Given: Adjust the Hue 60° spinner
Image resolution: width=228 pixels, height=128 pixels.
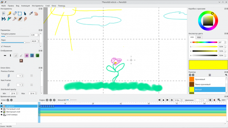Looking at the screenshot, I should click(222, 42).
